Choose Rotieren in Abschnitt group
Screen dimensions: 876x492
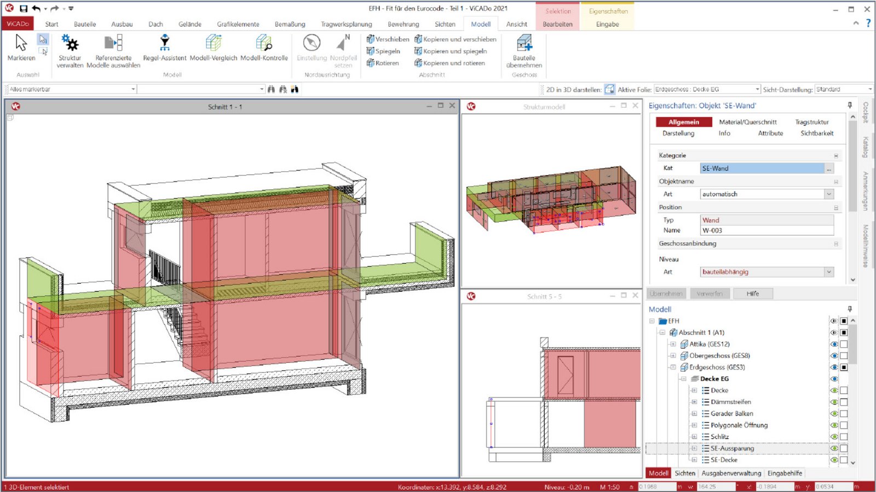pos(383,63)
